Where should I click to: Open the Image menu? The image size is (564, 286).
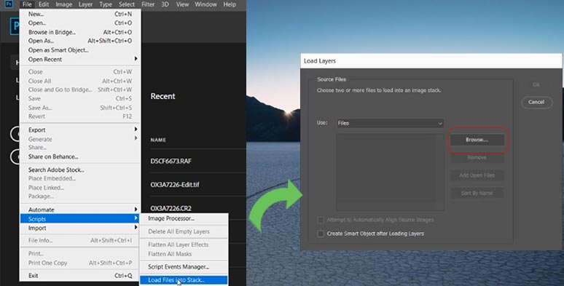(63, 4)
